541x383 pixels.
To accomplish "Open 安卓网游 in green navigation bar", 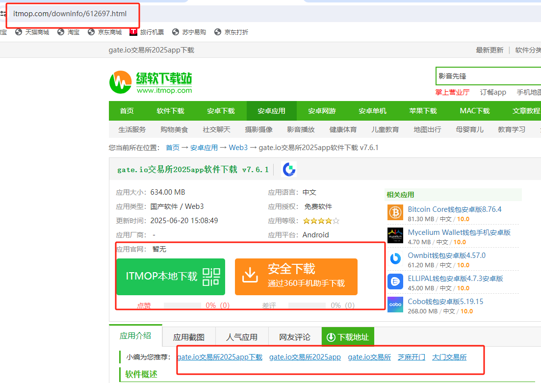I will 322,111.
